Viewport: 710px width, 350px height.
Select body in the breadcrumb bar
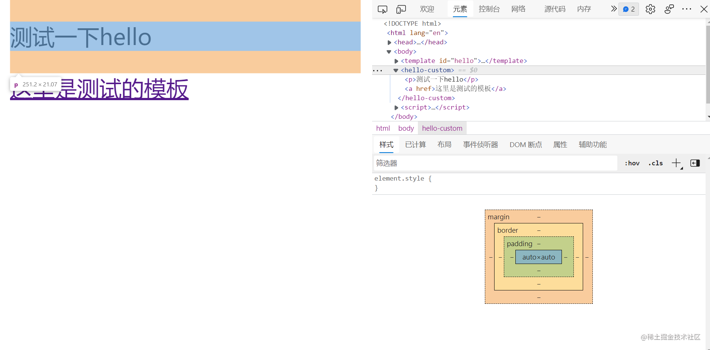406,128
